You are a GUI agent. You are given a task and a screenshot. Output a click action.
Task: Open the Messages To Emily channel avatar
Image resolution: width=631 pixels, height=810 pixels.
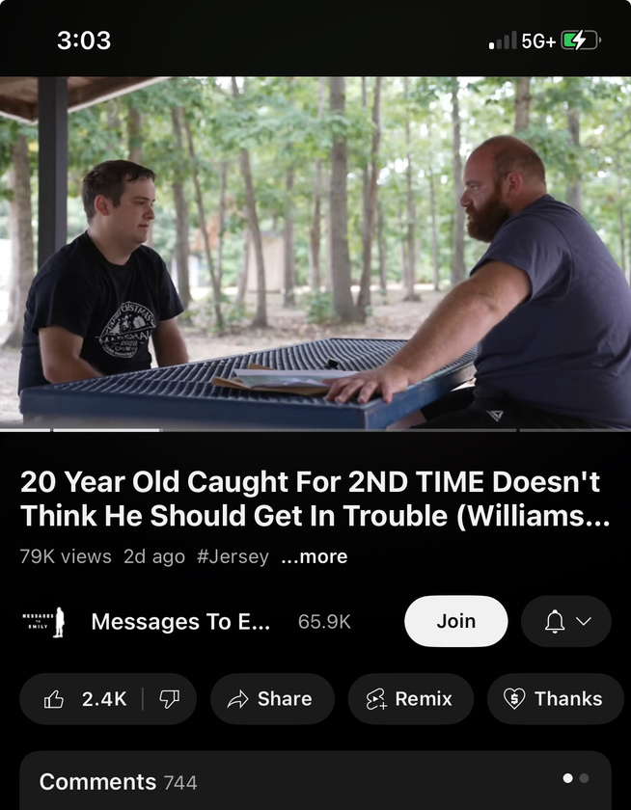[43, 621]
